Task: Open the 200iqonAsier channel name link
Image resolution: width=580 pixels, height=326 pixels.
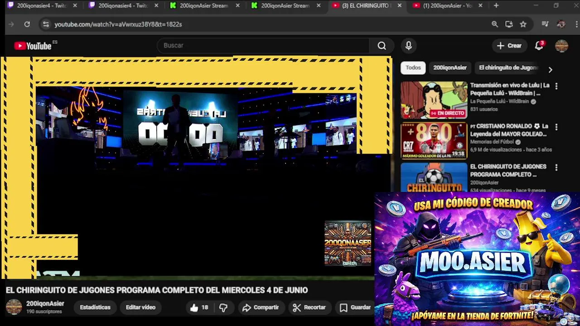Action: pyautogui.click(x=45, y=304)
